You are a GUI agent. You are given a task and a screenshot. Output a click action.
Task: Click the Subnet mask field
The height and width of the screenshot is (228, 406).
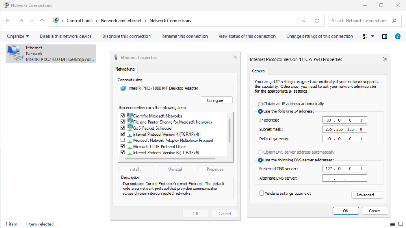click(x=344, y=129)
